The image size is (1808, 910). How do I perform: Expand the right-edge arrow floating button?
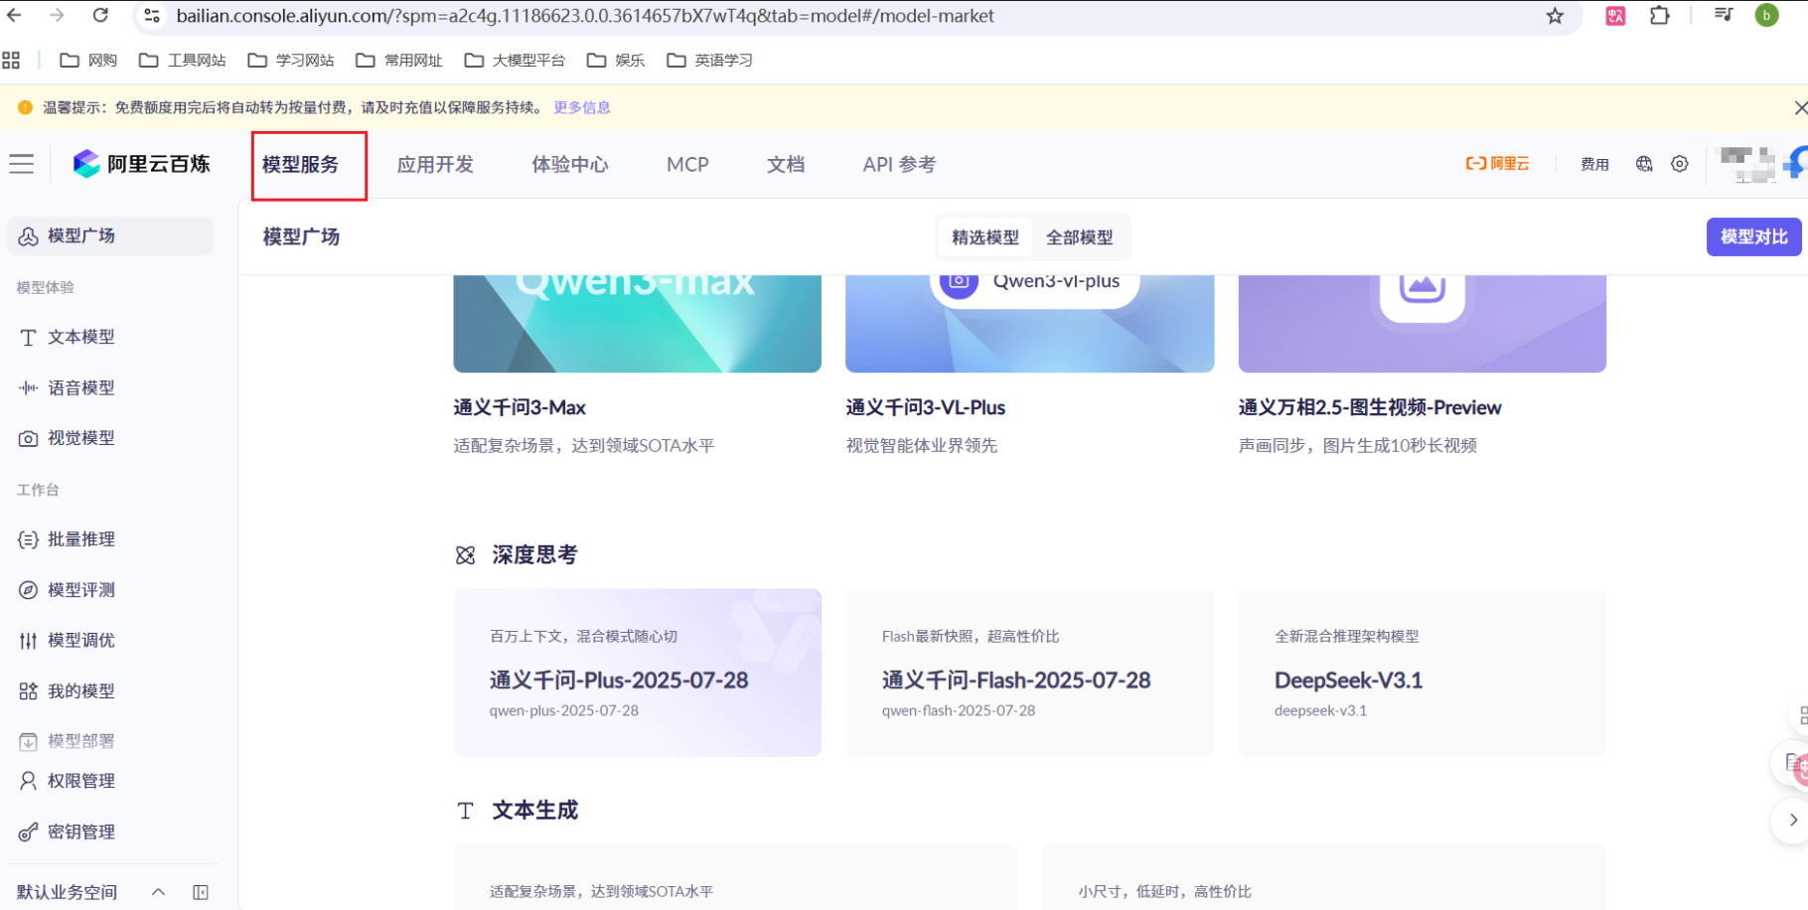point(1792,820)
